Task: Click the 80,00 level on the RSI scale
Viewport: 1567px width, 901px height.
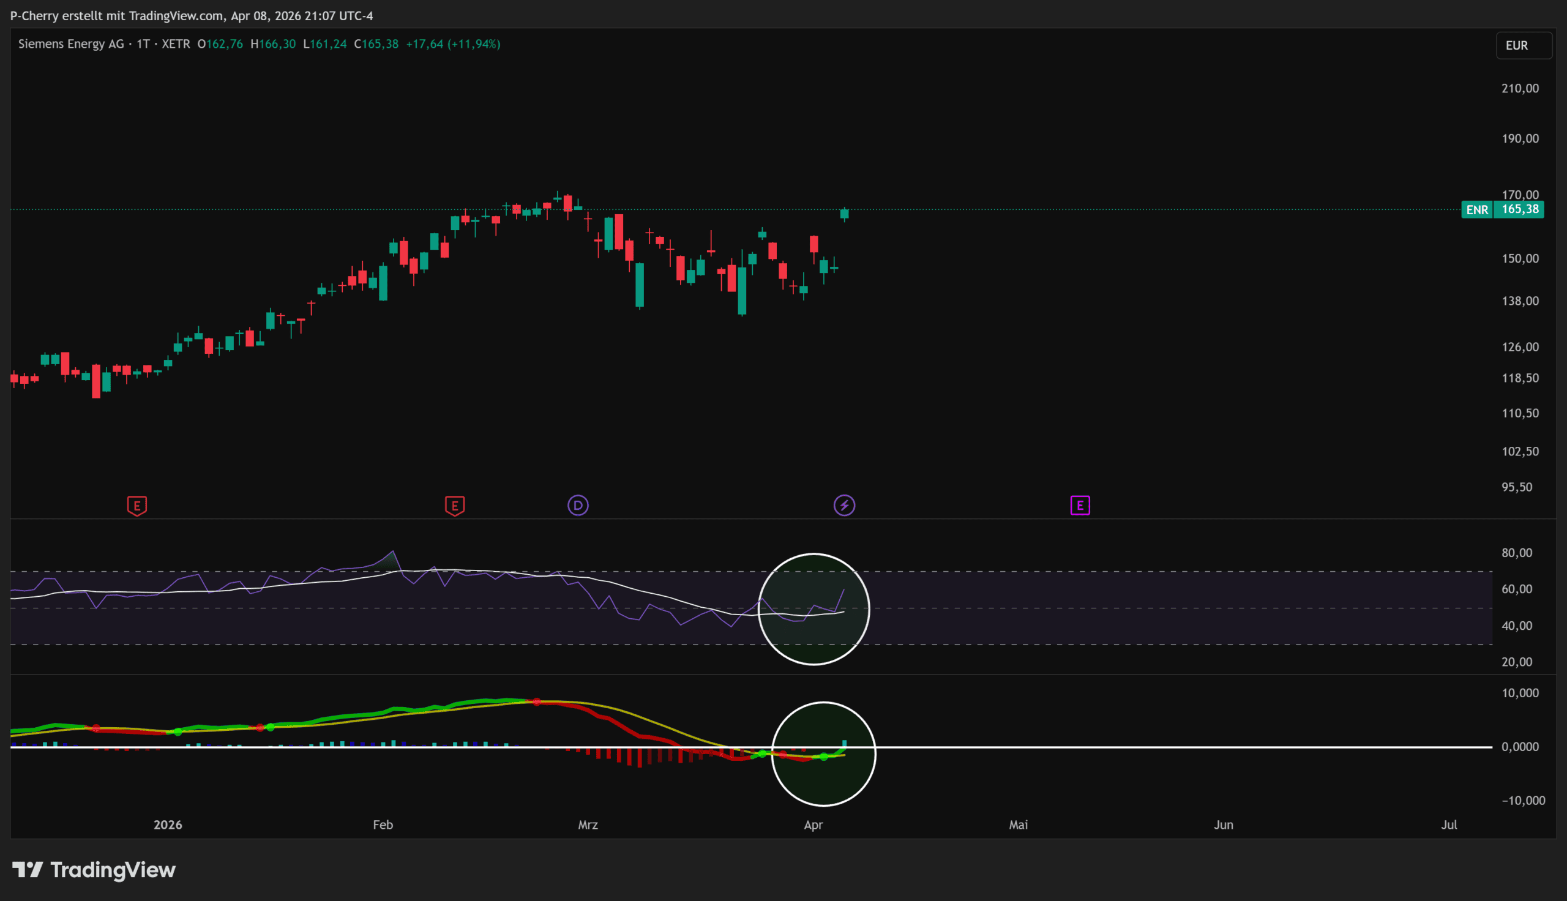Action: (x=1517, y=553)
